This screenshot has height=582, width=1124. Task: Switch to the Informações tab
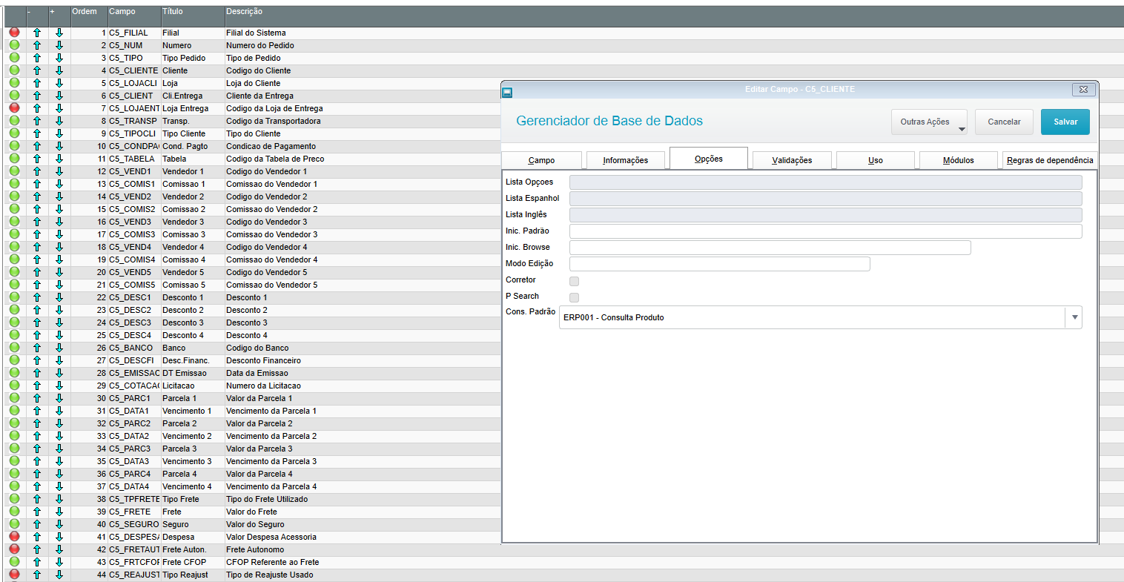coord(625,160)
